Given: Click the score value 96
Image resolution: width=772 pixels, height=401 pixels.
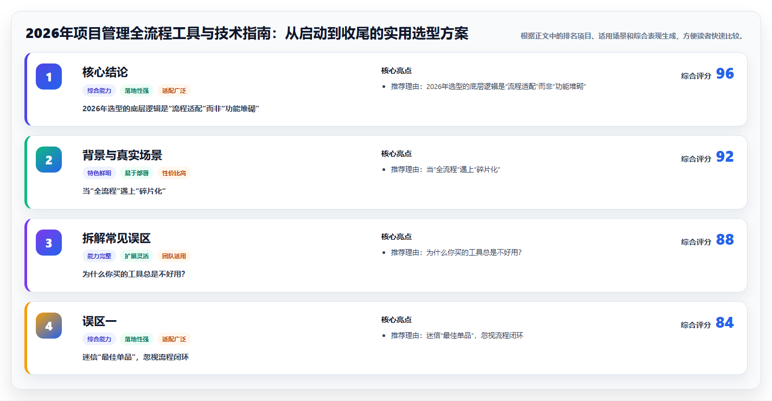Looking at the screenshot, I should point(725,74).
